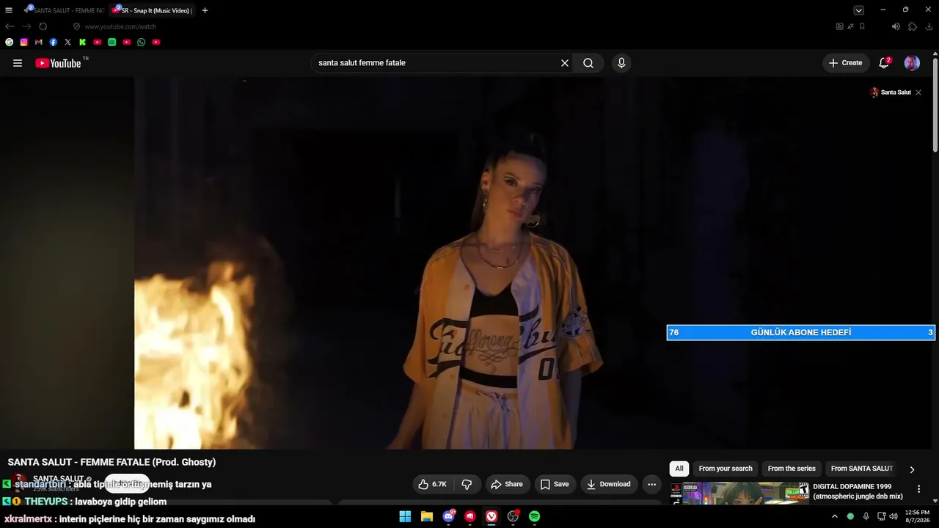Bookmark this page
This screenshot has width=939, height=528.
click(x=862, y=26)
